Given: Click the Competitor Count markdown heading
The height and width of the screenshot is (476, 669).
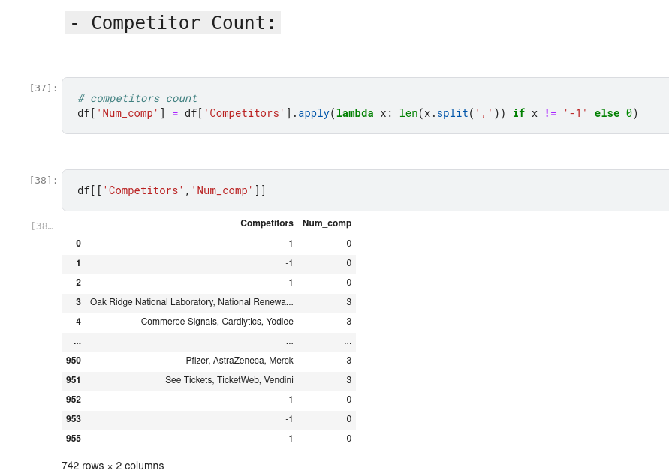Looking at the screenshot, I should 173,22.
